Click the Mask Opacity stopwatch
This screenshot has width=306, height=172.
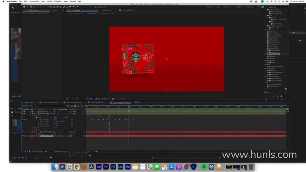[39, 124]
